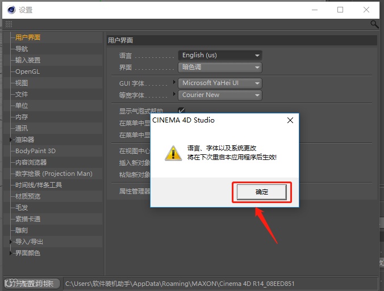Click the open preferences folder button at bottom left
Screen dimensions: 384x291
(32, 284)
